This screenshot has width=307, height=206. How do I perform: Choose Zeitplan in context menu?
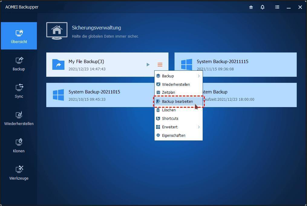click(178, 92)
